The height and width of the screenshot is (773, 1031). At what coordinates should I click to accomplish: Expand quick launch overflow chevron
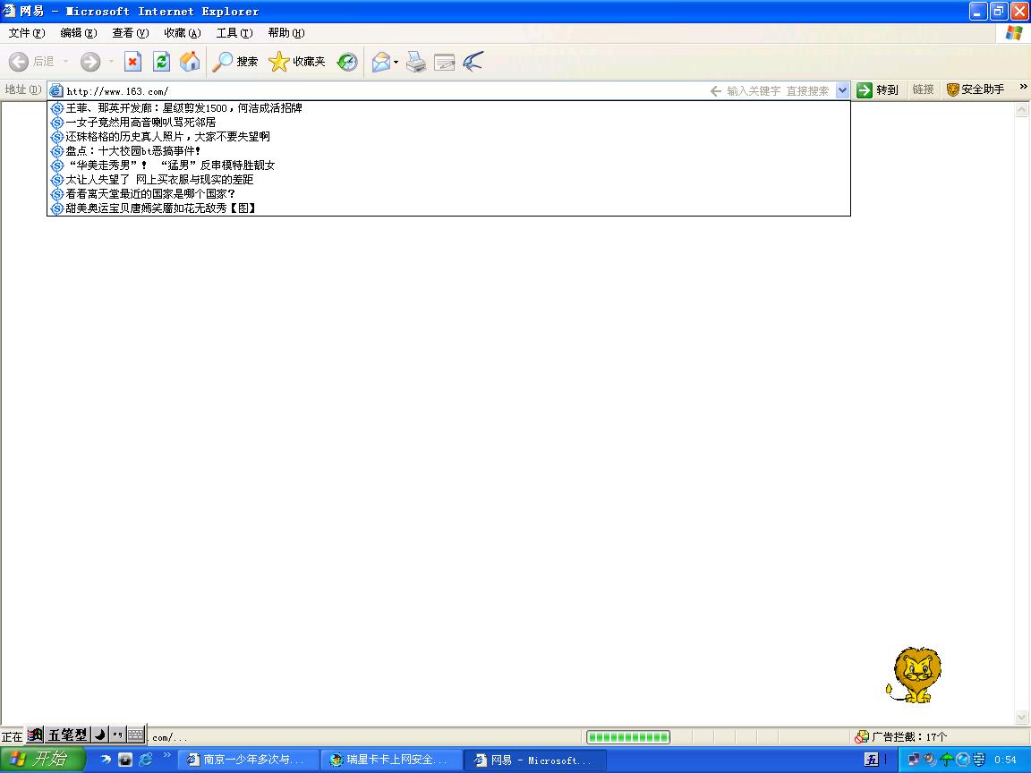click(167, 754)
